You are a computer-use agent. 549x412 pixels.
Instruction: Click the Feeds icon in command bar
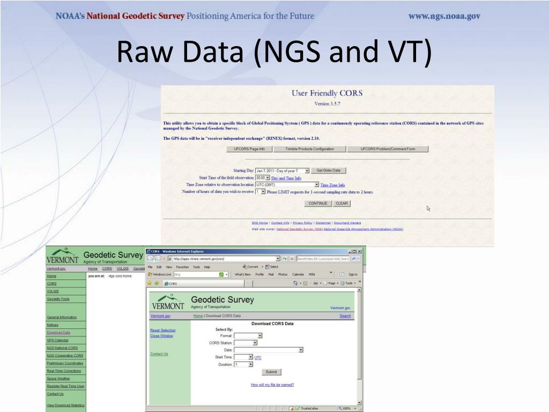pos(305,283)
